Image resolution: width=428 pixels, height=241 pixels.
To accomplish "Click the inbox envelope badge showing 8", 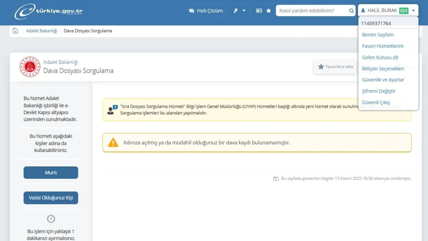I will tap(404, 11).
